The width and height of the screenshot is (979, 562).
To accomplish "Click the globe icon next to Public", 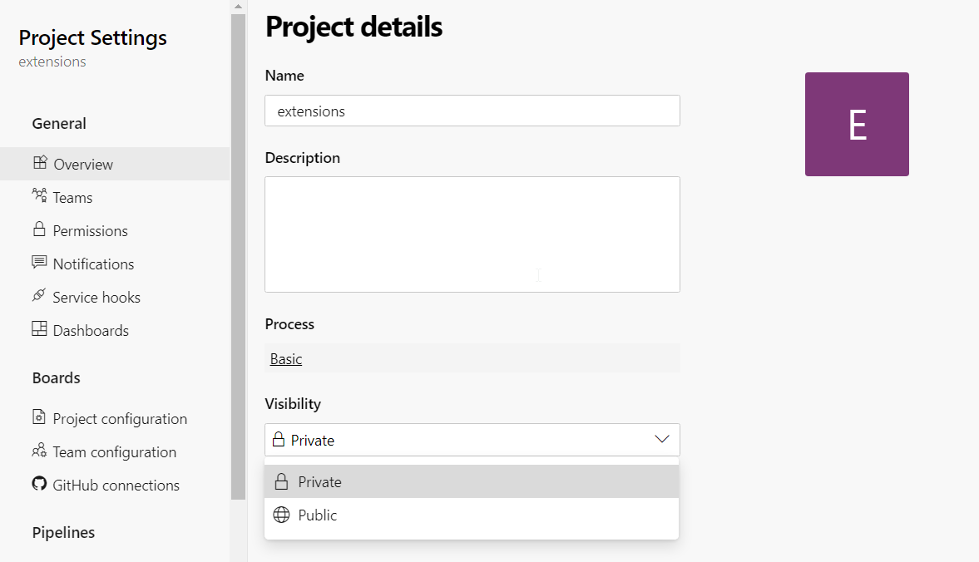I will pyautogui.click(x=280, y=515).
